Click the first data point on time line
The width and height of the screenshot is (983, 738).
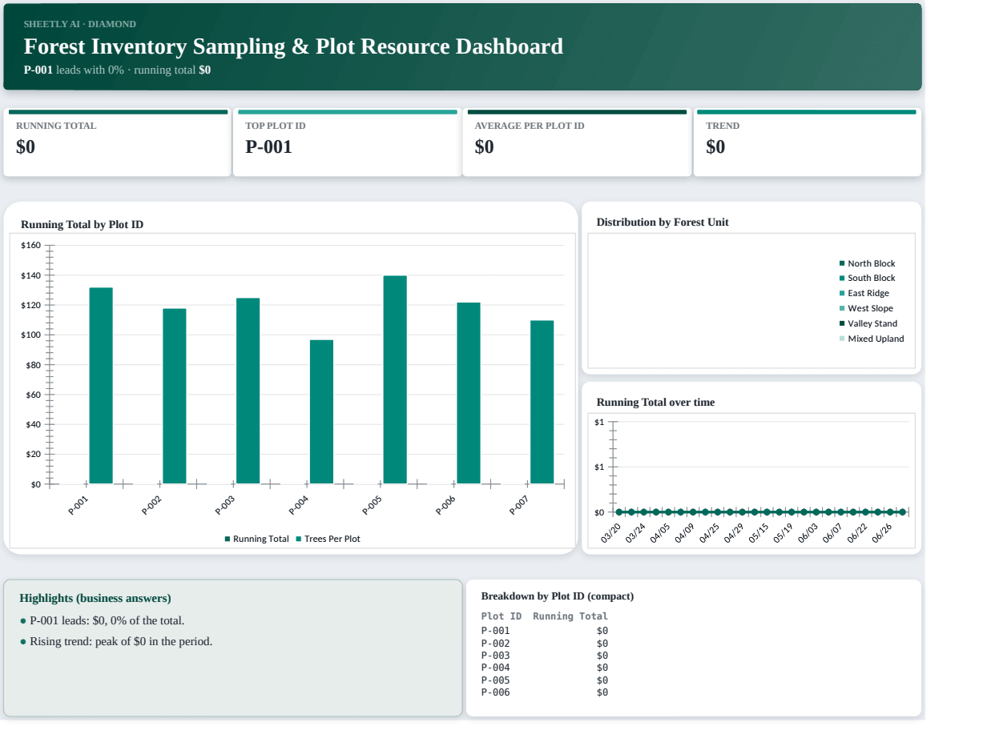point(619,512)
